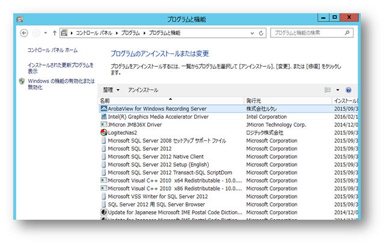Image resolution: width=386 pixels, height=245 pixels.
Task: Click the Control Panel icon in address bar
Action: 64,33
